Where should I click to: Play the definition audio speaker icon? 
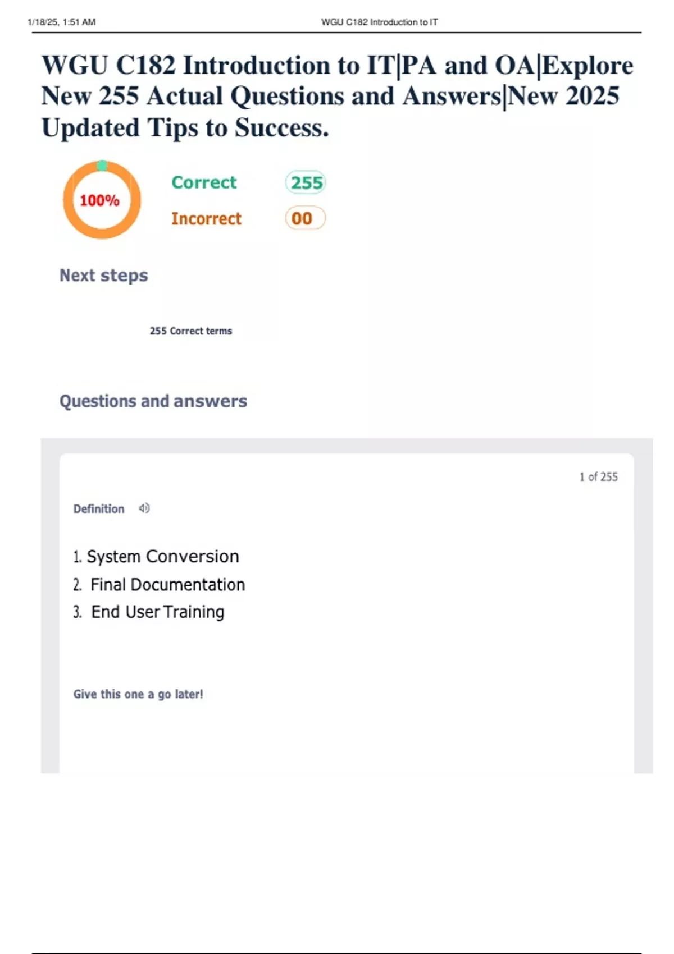pyautogui.click(x=144, y=508)
